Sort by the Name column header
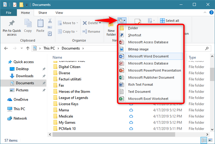The height and width of the screenshot is (144, 215). [x=57, y=58]
